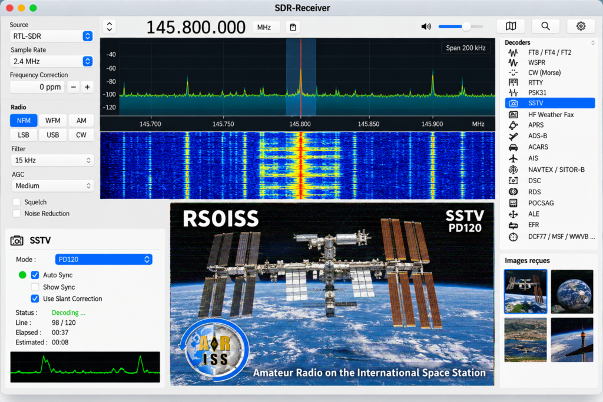603x402 pixels.
Task: Click the save frequency memory icon
Action: click(293, 27)
